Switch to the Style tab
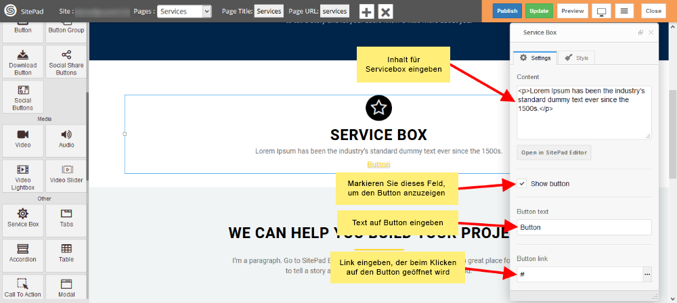The image size is (677, 303). tap(576, 58)
